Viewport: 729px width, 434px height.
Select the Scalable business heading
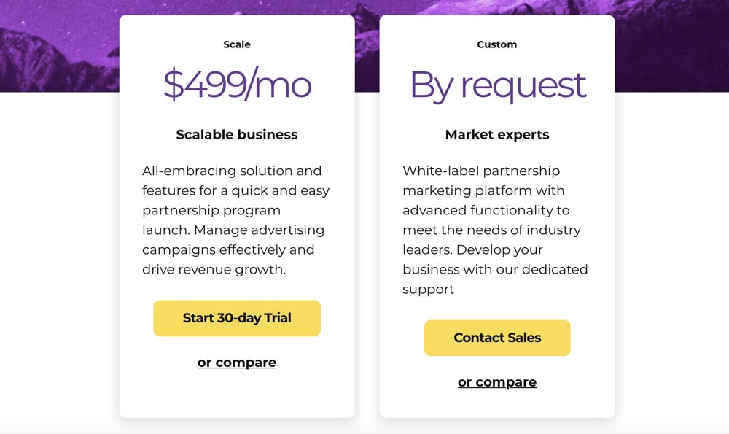pyautogui.click(x=237, y=134)
